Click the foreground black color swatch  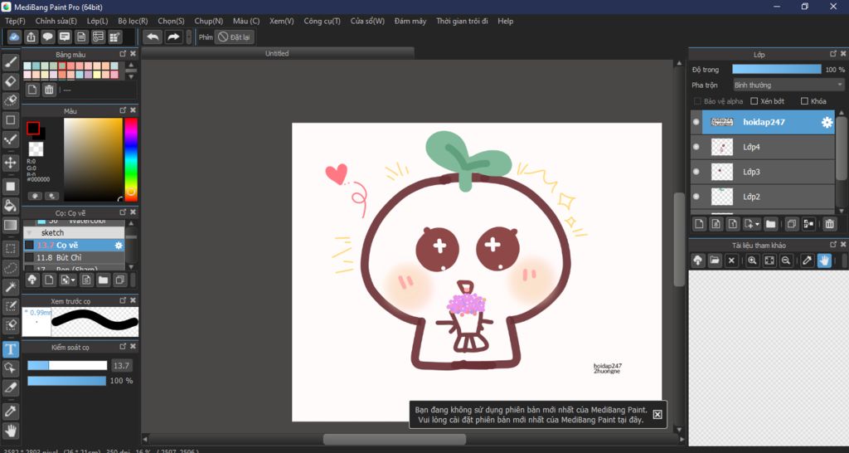coord(33,129)
